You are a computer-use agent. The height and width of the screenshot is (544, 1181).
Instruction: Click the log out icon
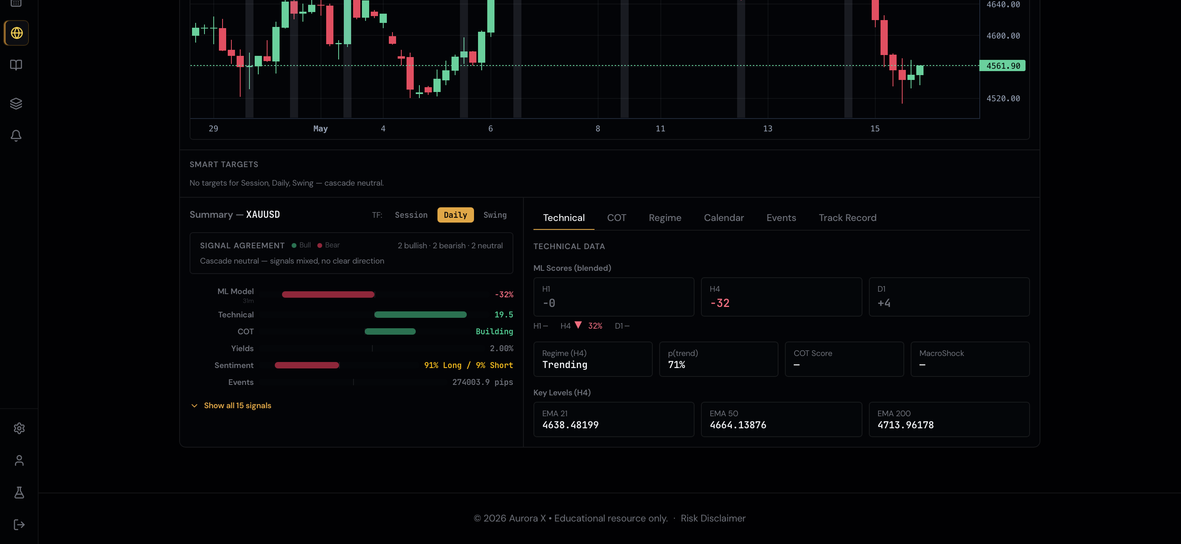tap(19, 524)
